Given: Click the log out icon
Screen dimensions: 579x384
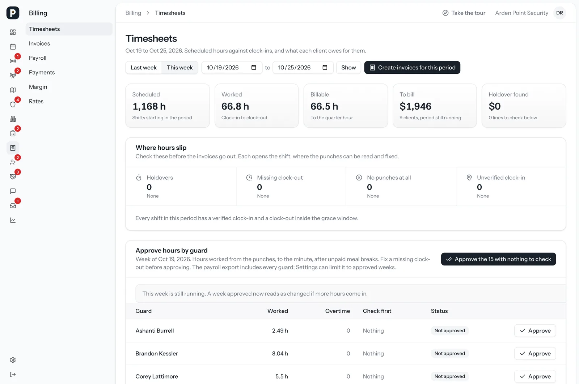Looking at the screenshot, I should tap(13, 374).
